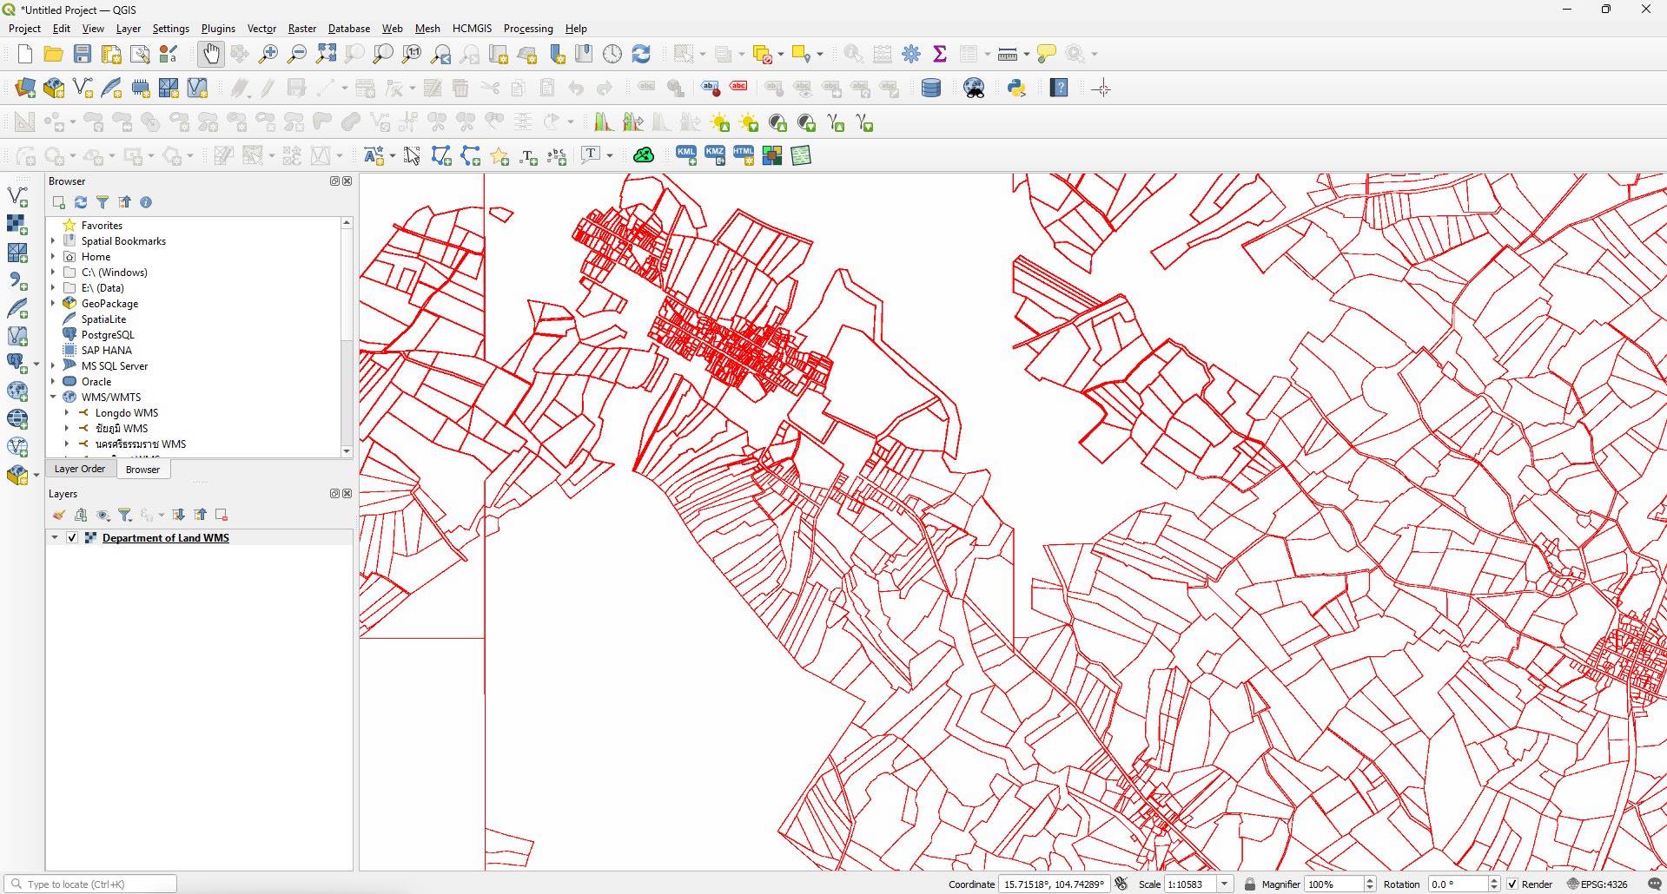Create new project blank page icon

[x=24, y=54]
